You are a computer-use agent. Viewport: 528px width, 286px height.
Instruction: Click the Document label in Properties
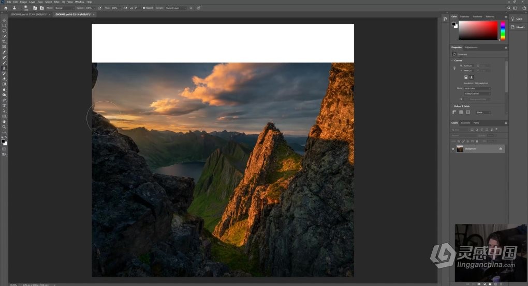[x=462, y=54]
